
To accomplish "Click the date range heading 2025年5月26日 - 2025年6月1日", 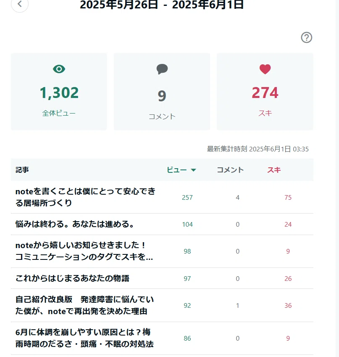I will tap(162, 5).
